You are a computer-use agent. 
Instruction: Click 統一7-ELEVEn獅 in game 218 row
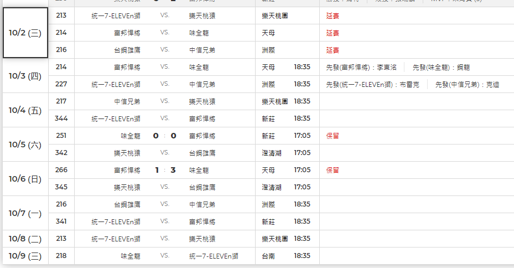click(214, 256)
